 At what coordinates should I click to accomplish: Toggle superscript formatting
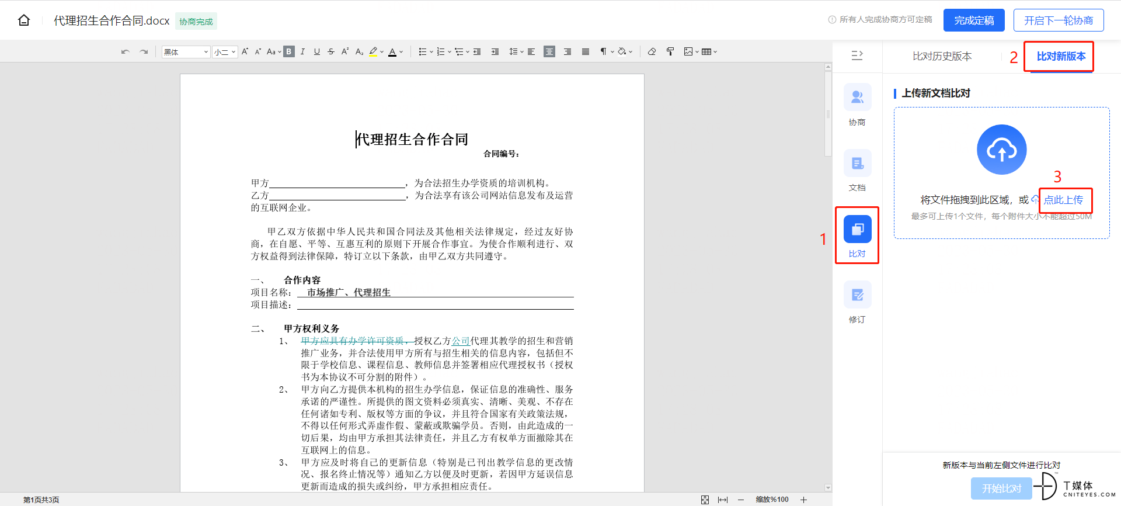345,51
